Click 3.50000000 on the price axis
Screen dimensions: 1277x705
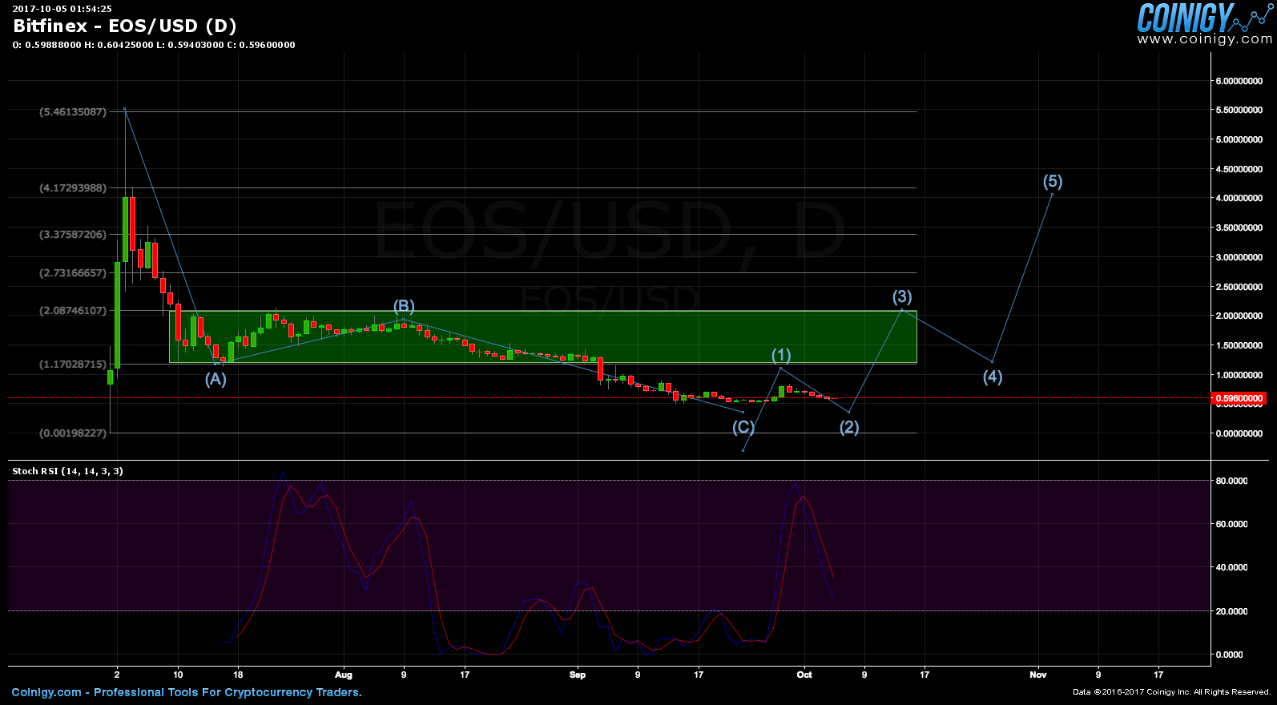coord(1239,228)
